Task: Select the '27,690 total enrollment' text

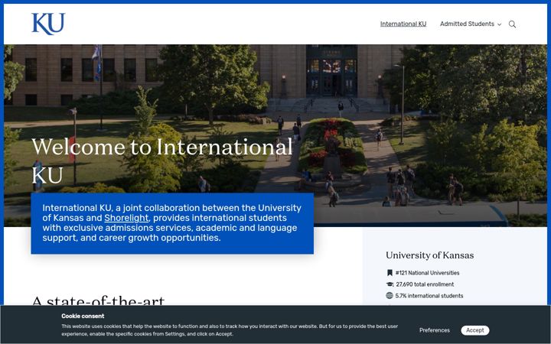Action: 425,284
